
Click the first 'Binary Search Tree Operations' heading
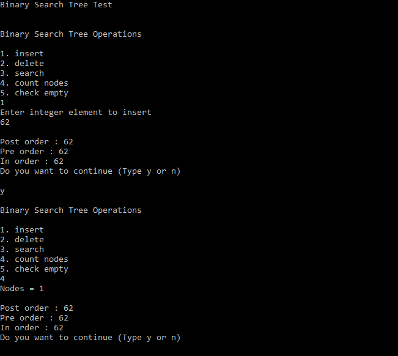(71, 34)
